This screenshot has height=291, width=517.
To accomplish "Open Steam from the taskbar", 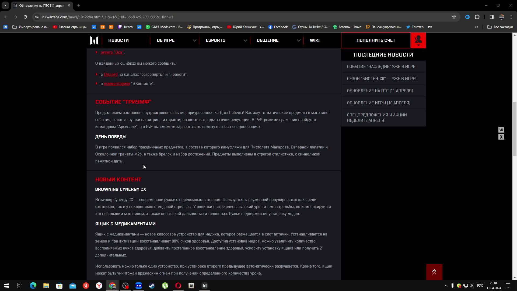I will (152, 286).
